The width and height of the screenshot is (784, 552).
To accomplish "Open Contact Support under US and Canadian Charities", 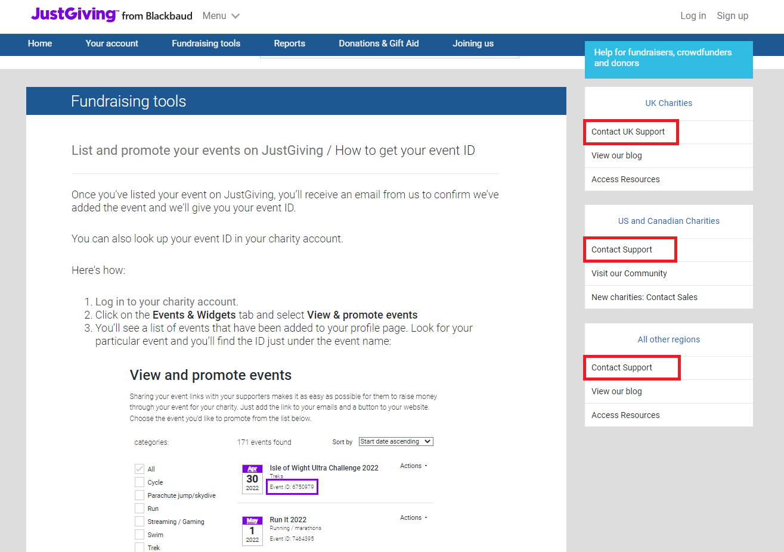I will coord(622,250).
